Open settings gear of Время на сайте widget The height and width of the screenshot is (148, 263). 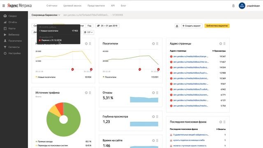tap(153, 141)
